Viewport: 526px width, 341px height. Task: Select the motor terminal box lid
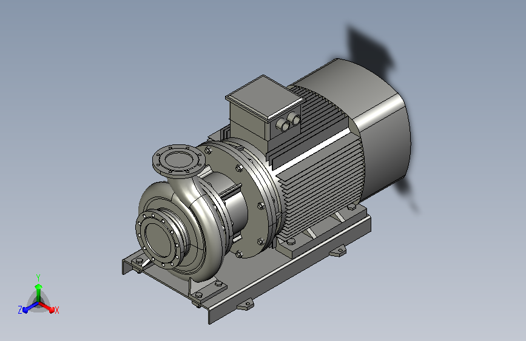265,97
